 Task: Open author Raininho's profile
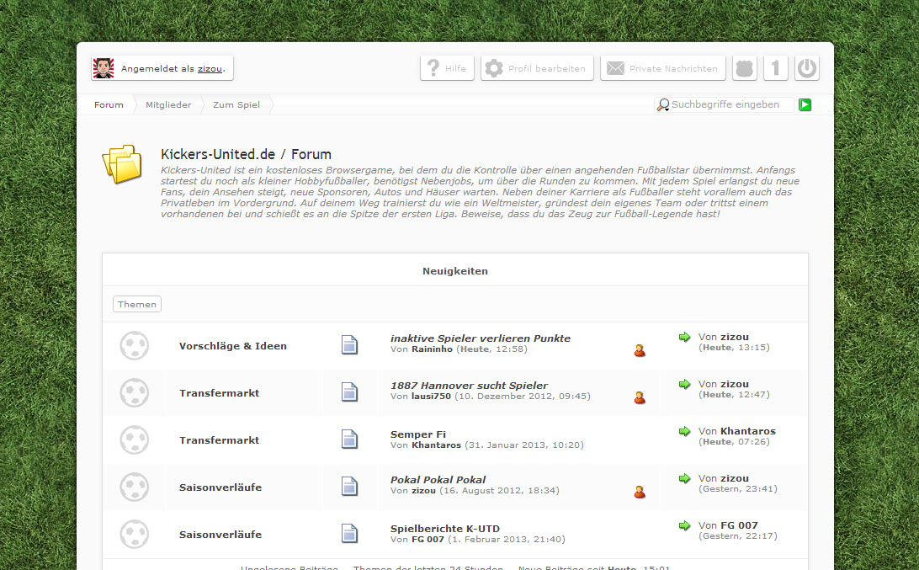pyautogui.click(x=432, y=349)
